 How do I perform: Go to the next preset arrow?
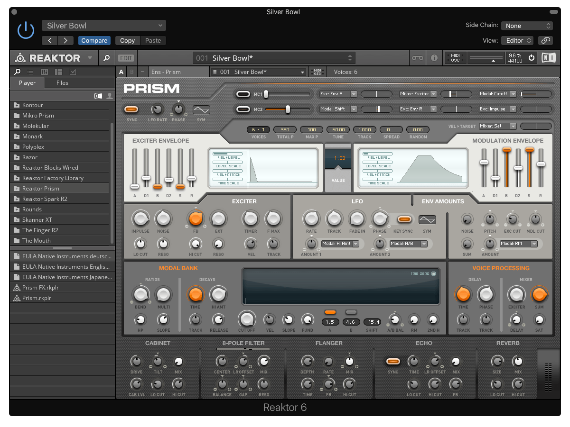coord(65,41)
